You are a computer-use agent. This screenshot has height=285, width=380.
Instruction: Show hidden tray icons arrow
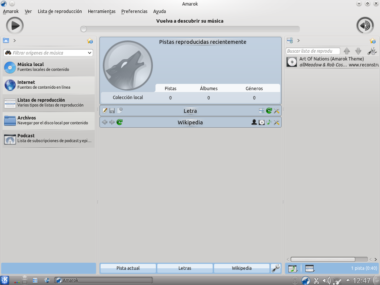coord(348,280)
